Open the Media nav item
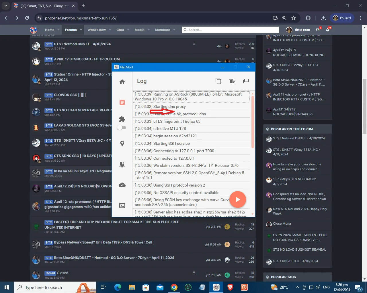Viewport: 367px width, 293px height. pyautogui.click(x=140, y=30)
